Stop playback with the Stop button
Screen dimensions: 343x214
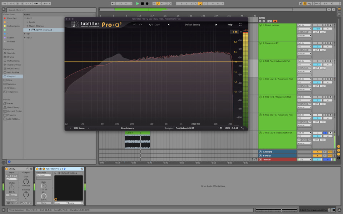pyautogui.click(x=142, y=4)
